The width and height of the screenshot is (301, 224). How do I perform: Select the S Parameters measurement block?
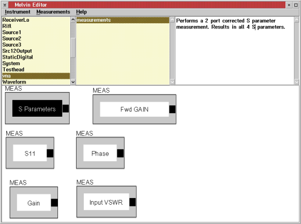click(x=37, y=109)
